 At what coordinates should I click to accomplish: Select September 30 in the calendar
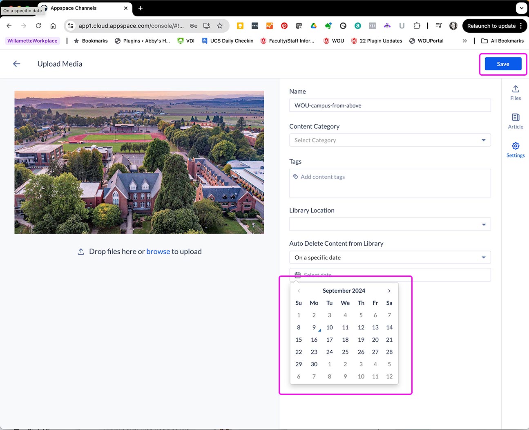(314, 364)
